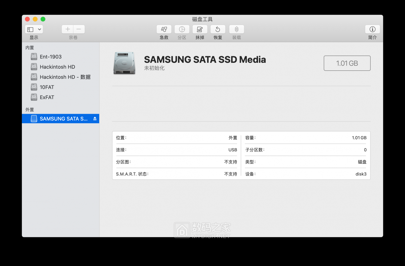Select the 10FAT volume name
Image resolution: width=405 pixels, height=266 pixels.
tap(47, 87)
